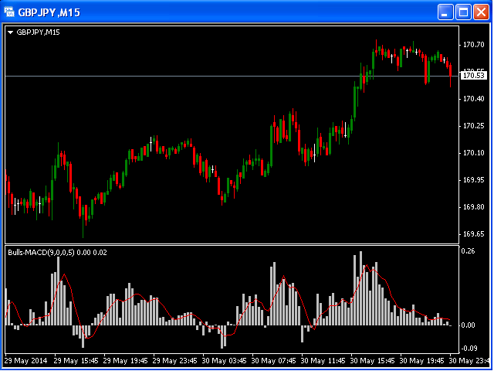Click the 170.40 price scale value
The width and height of the screenshot is (494, 371).
click(473, 99)
